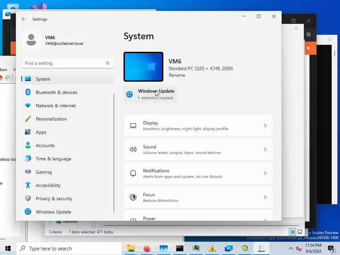Open the command prompt taskbar icon
The width and height of the screenshot is (340, 255).
pyautogui.click(x=180, y=248)
